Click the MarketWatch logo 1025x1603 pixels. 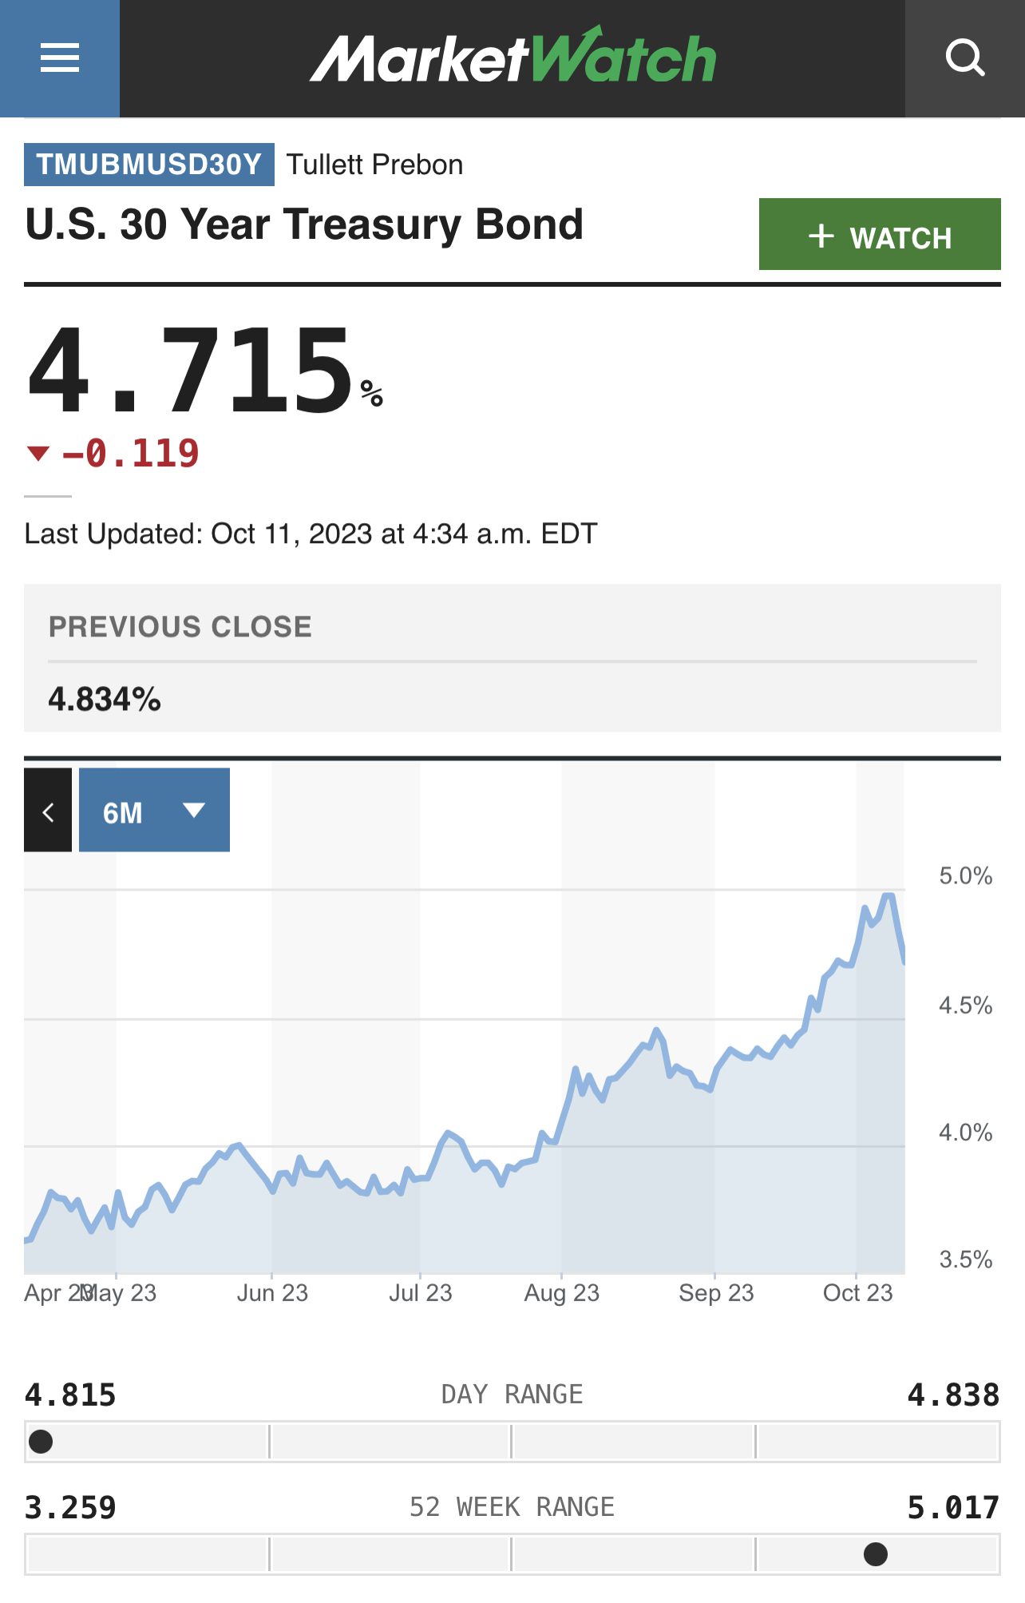coord(512,58)
